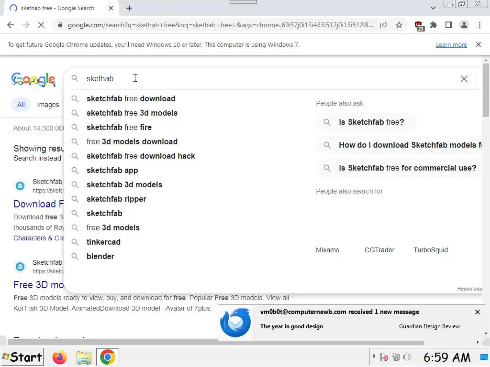Open the Action Center flag tray icon
This screenshot has height=367, width=490.
pyautogui.click(x=384, y=357)
